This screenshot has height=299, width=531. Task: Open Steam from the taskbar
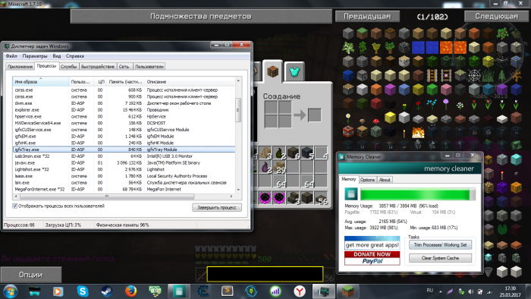click(107, 291)
